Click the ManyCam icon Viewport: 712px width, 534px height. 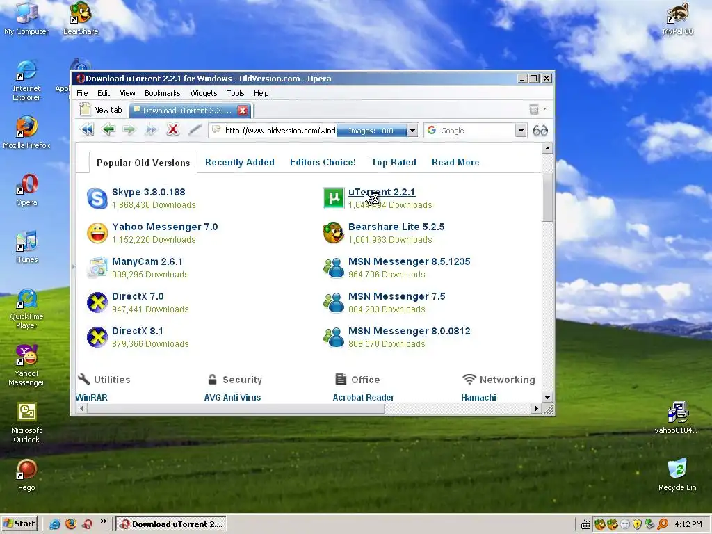click(x=97, y=268)
